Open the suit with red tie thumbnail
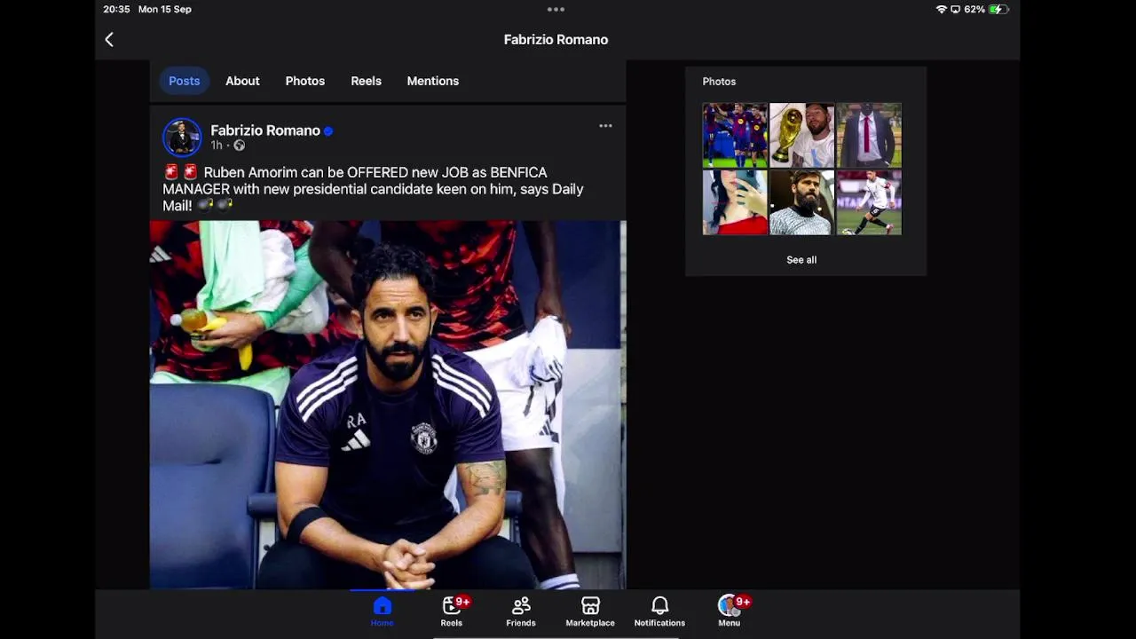This screenshot has height=639, width=1136. pos(869,136)
